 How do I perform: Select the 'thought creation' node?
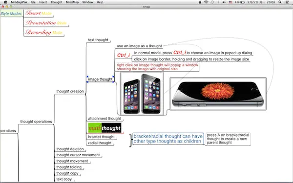coord(70,91)
